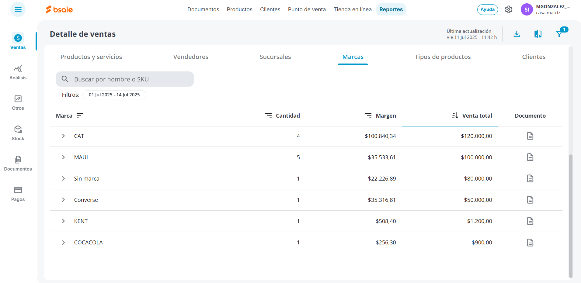Open document icon for Sin marca row

(530, 178)
